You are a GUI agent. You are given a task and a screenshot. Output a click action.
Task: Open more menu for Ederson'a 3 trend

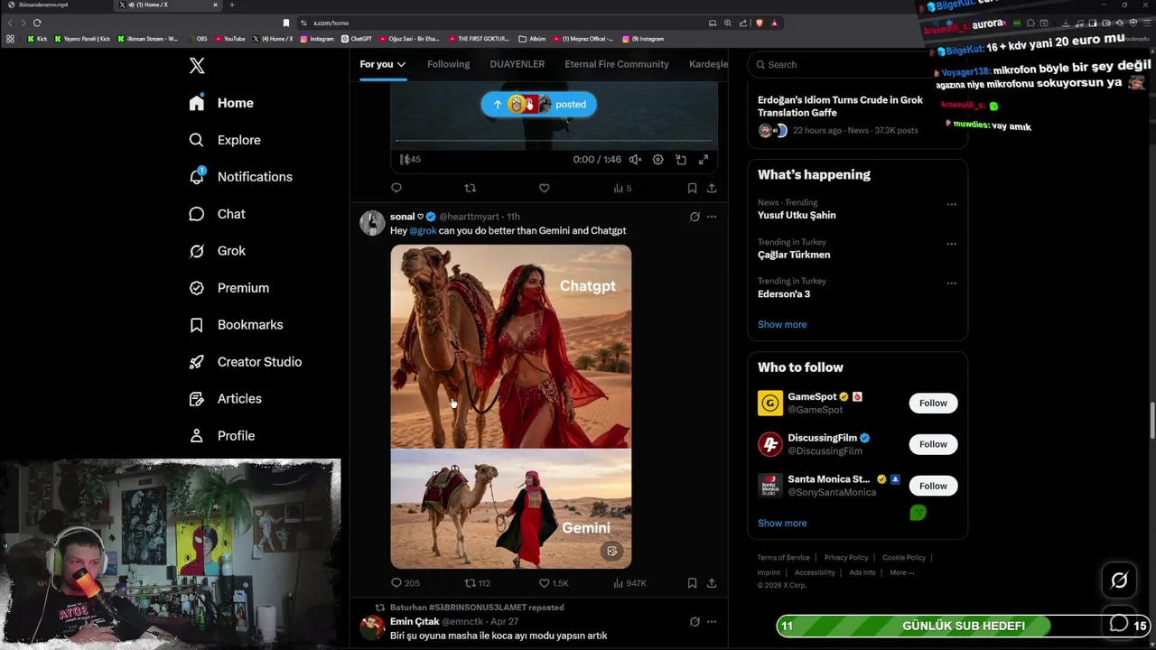click(951, 283)
